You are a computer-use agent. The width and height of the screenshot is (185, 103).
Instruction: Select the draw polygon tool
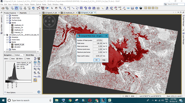pos(86,8)
